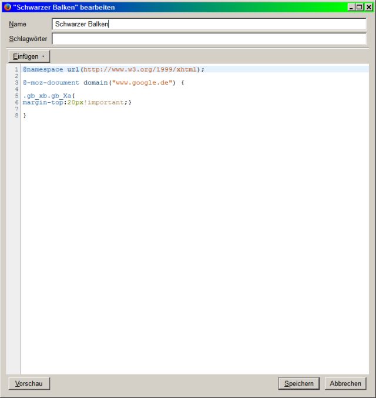Image resolution: width=376 pixels, height=398 pixels.
Task: Click the @-moz-document keyword in code
Action: [x=51, y=83]
